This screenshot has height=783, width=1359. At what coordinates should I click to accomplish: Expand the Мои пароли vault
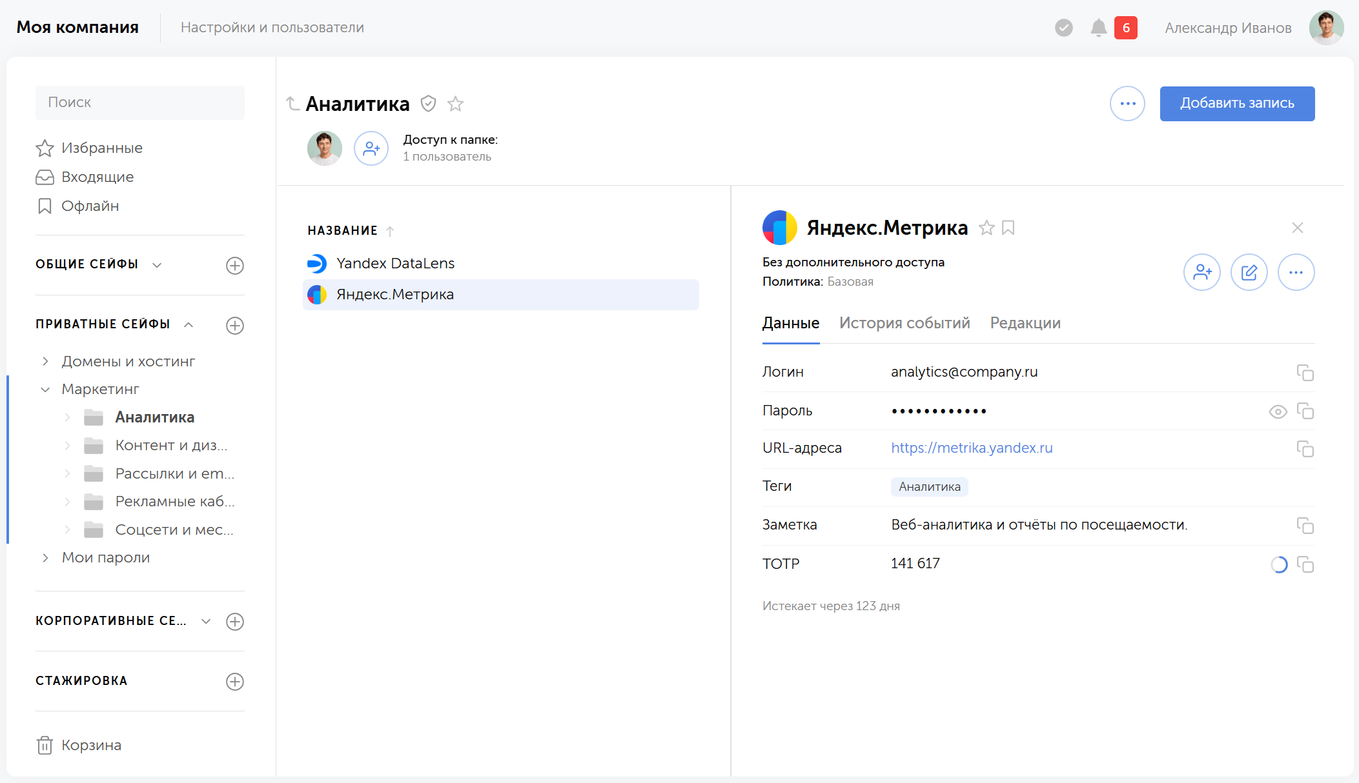point(45,558)
